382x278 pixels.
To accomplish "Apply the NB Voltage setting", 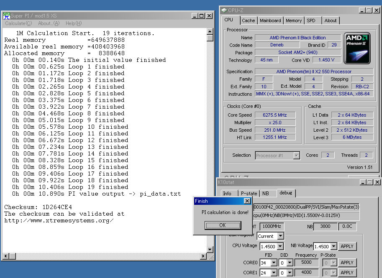I will coord(347,246).
